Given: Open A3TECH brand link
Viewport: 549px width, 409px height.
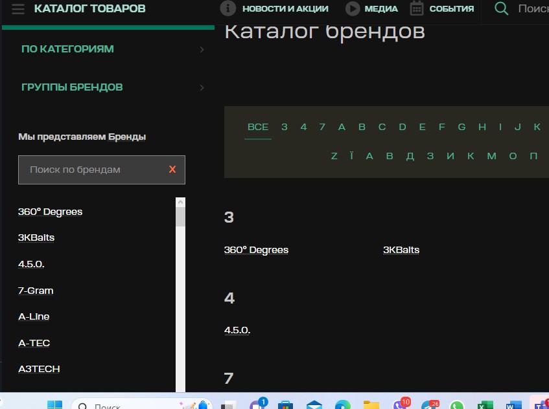Looking at the screenshot, I should click(39, 369).
